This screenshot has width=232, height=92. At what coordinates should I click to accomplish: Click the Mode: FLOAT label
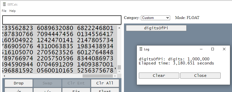[187, 18]
